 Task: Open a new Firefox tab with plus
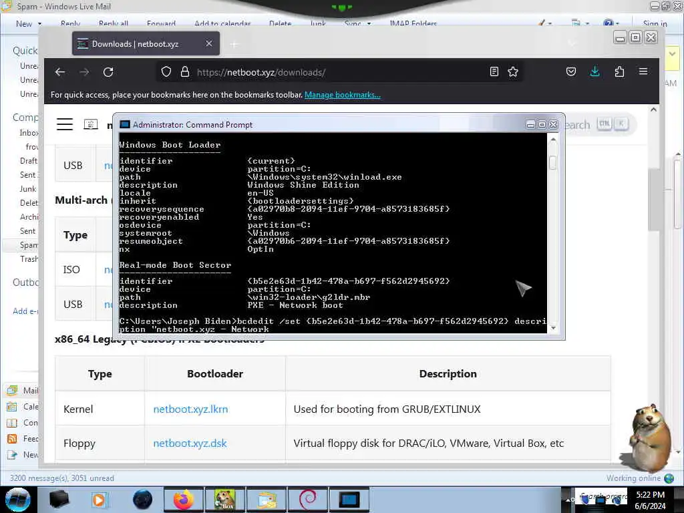click(x=234, y=44)
